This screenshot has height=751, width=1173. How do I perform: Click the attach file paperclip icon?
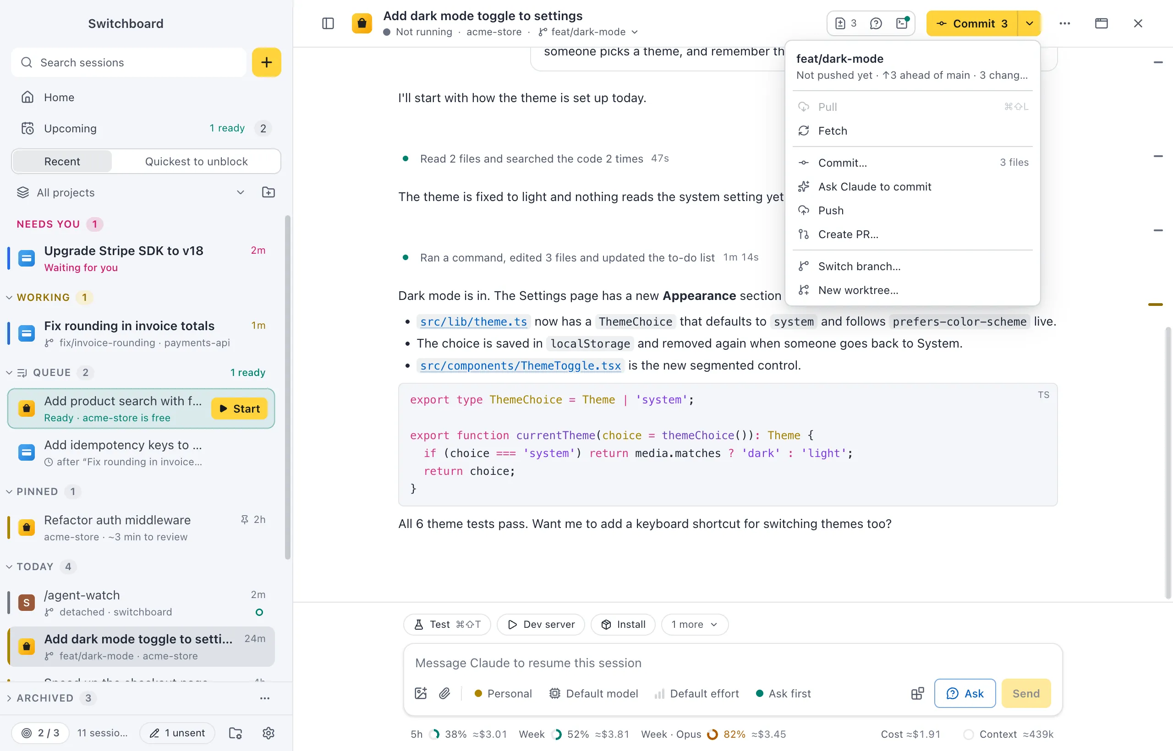click(x=444, y=693)
